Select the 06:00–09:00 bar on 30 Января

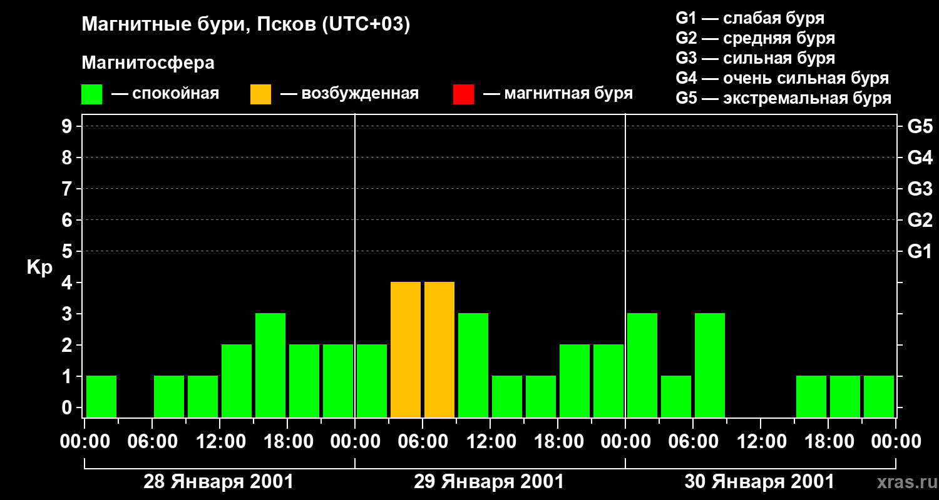click(x=710, y=365)
